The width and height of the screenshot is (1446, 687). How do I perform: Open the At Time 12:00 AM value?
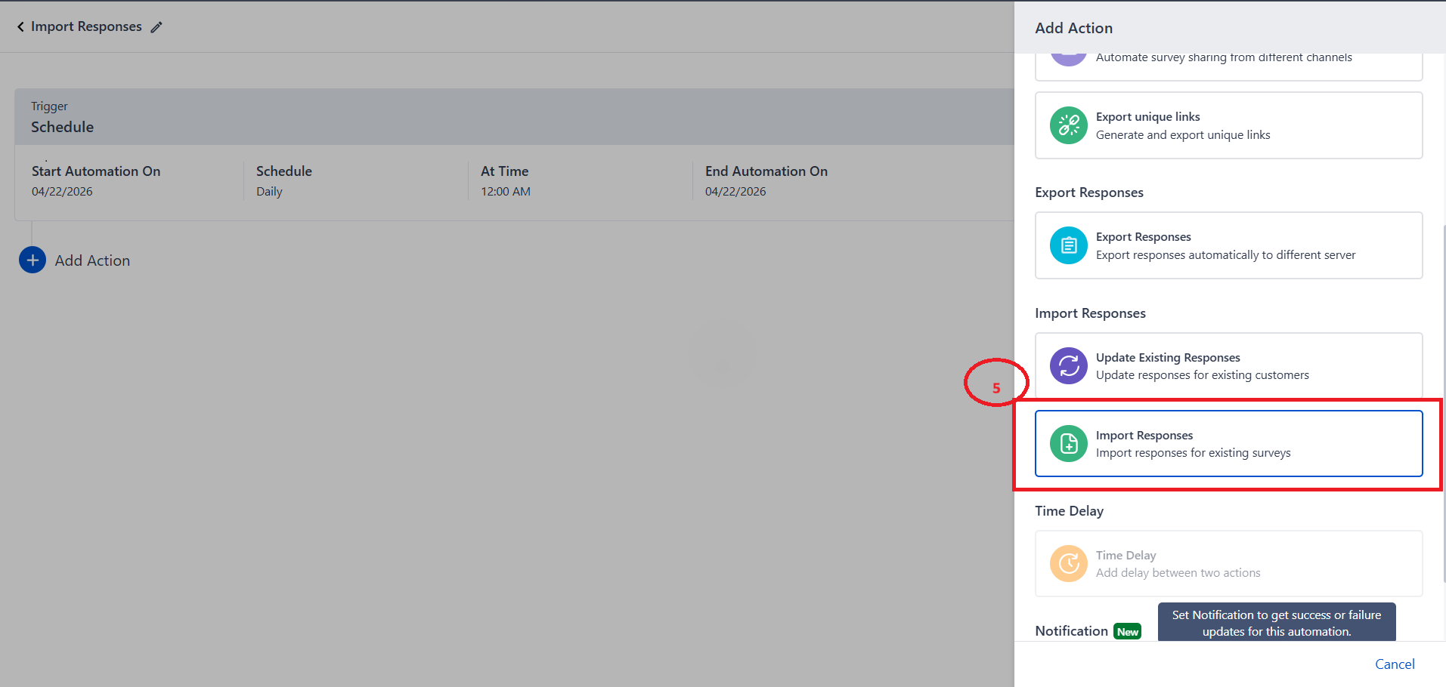pos(506,192)
